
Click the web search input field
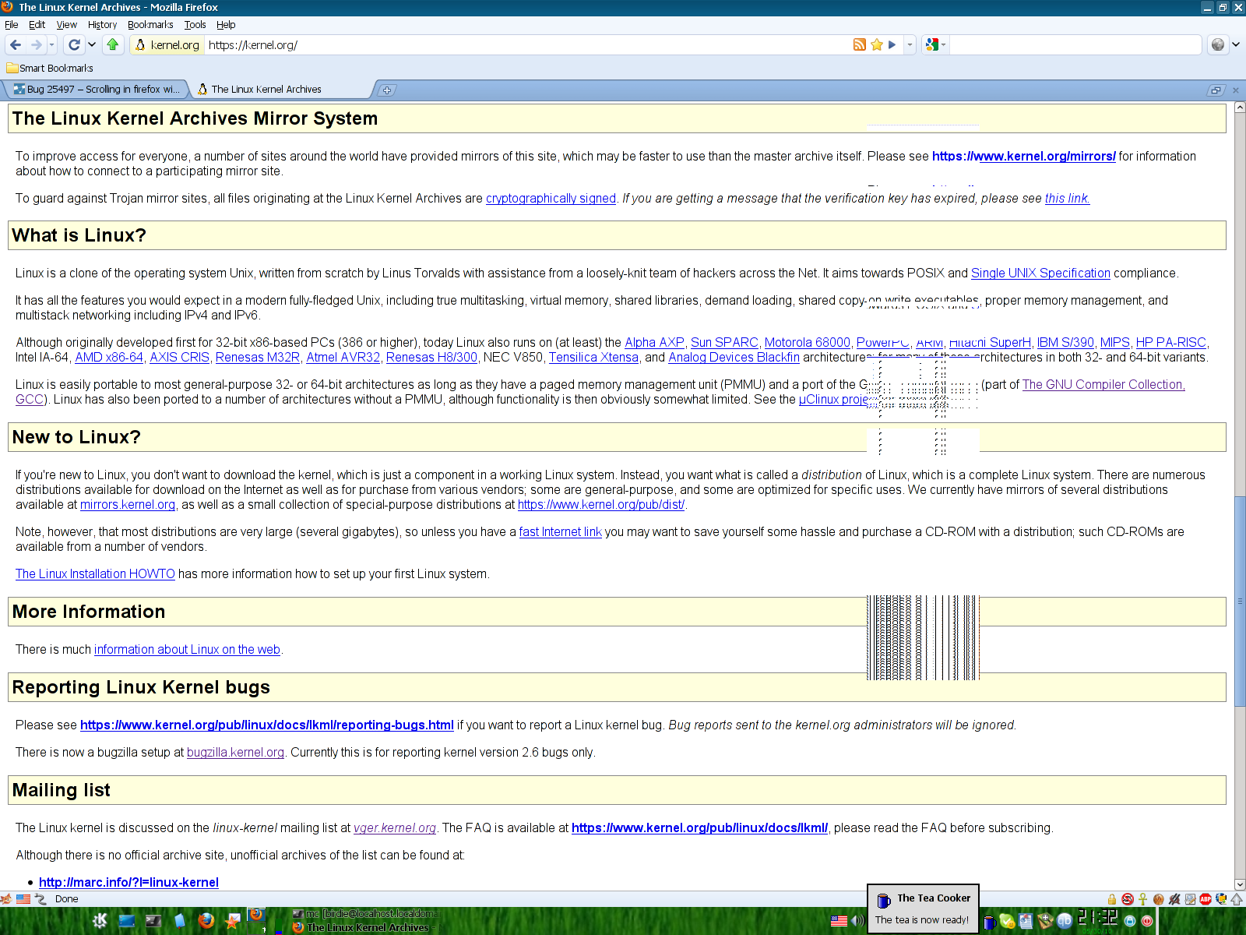[x=1075, y=45]
